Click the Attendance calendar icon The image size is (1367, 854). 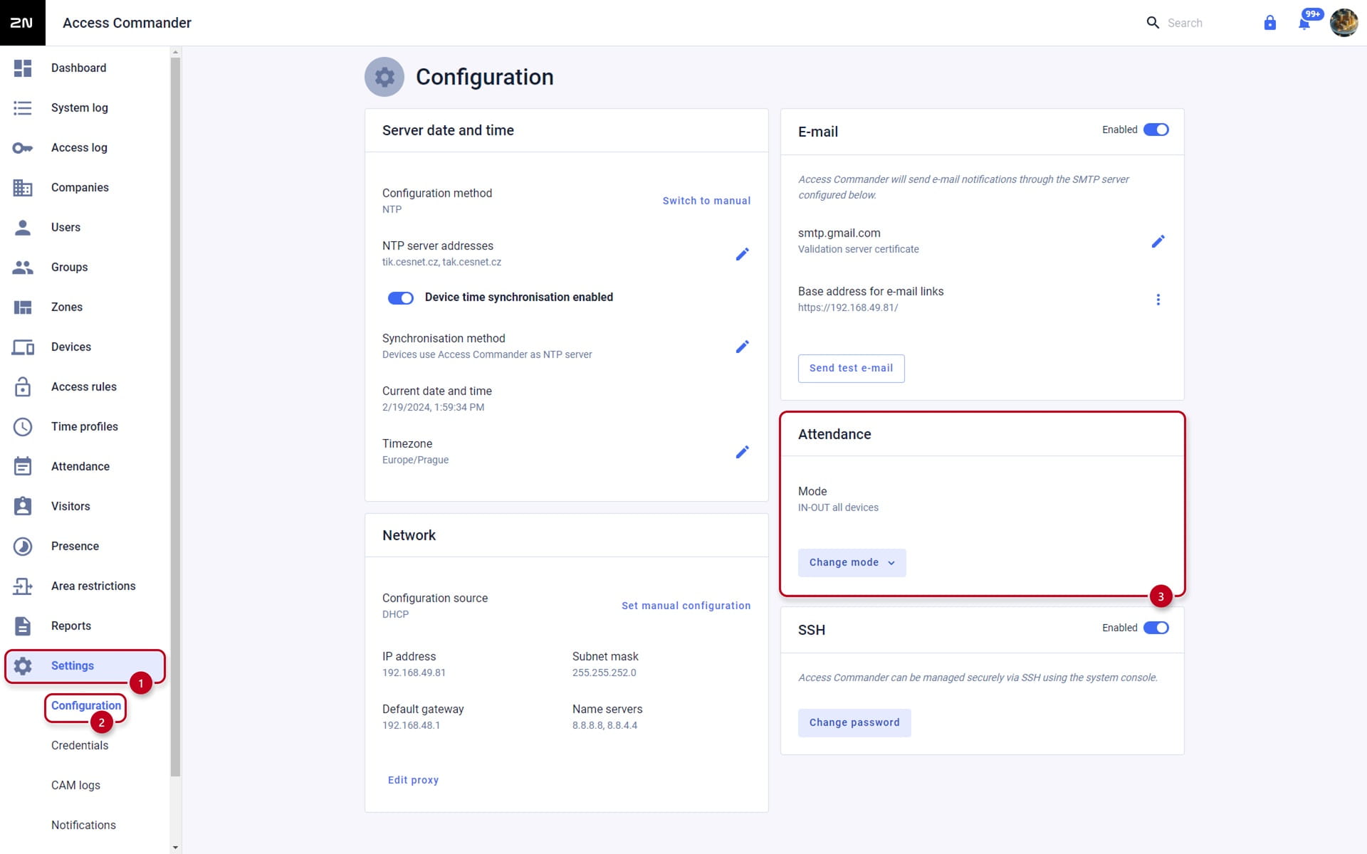(23, 466)
